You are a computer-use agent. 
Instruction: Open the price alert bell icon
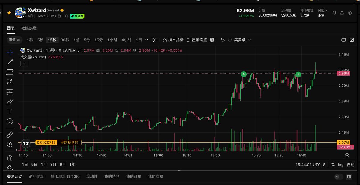click(x=334, y=13)
